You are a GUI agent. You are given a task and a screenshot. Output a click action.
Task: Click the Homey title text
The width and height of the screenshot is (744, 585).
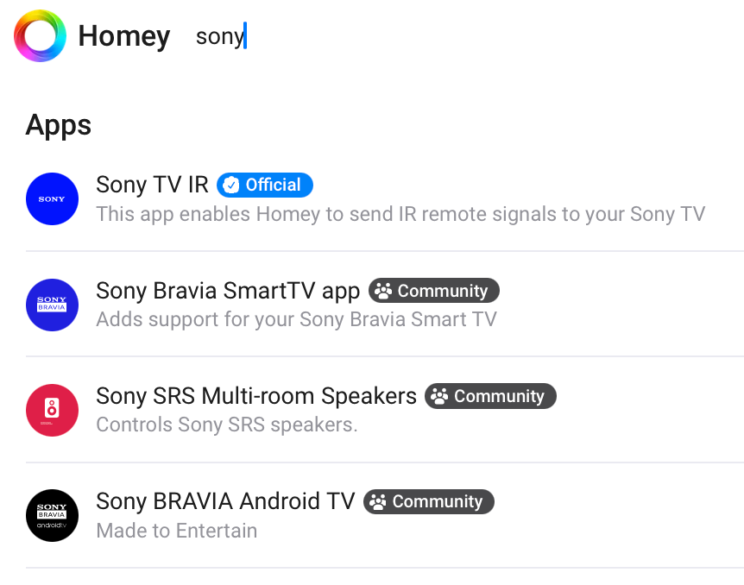(x=123, y=36)
